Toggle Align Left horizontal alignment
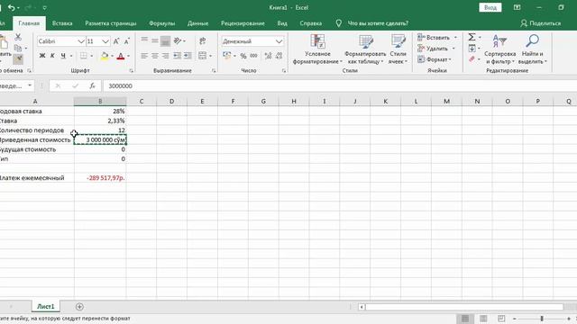This screenshot has height=324, width=577. pyautogui.click(x=144, y=56)
